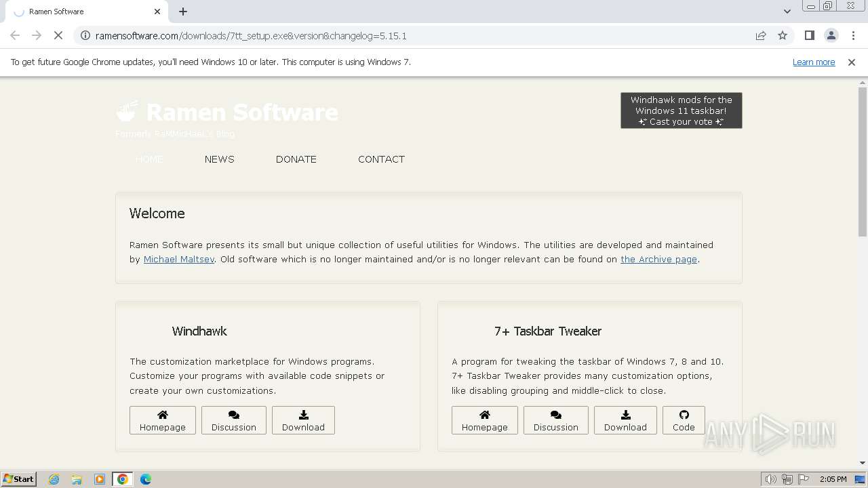Viewport: 868px width, 488px height.
Task: Close the Ramen Software tab
Action: 157,12
